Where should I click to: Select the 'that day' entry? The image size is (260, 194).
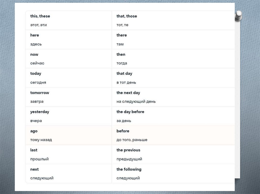pyautogui.click(x=124, y=74)
